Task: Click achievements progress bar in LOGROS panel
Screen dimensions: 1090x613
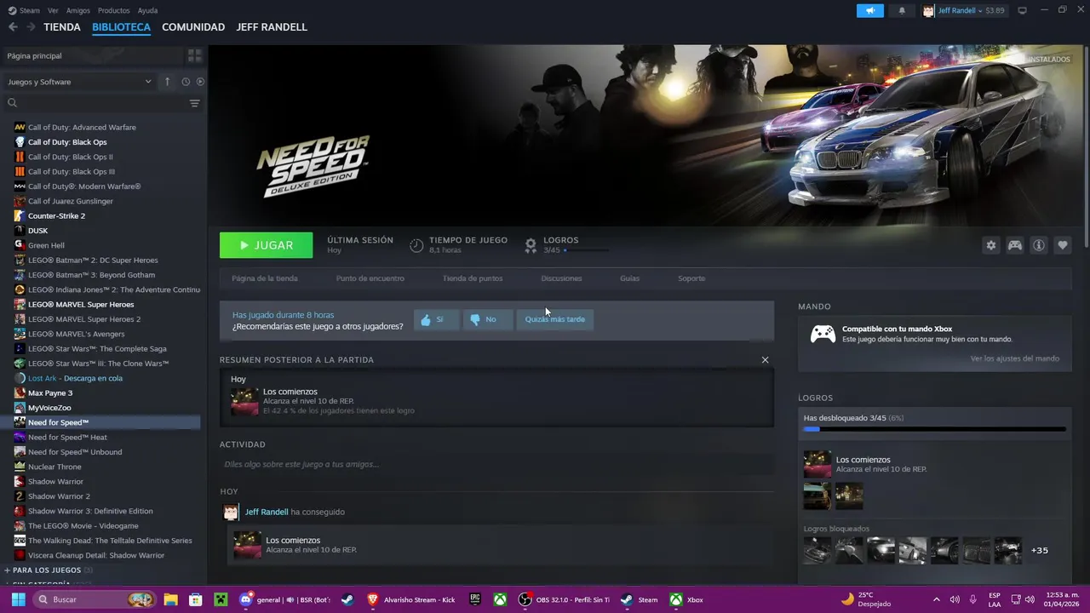Action: (x=934, y=429)
